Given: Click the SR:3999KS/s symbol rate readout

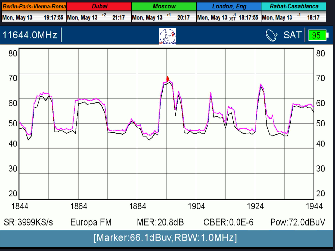Looking at the screenshot, I should pos(28,222).
